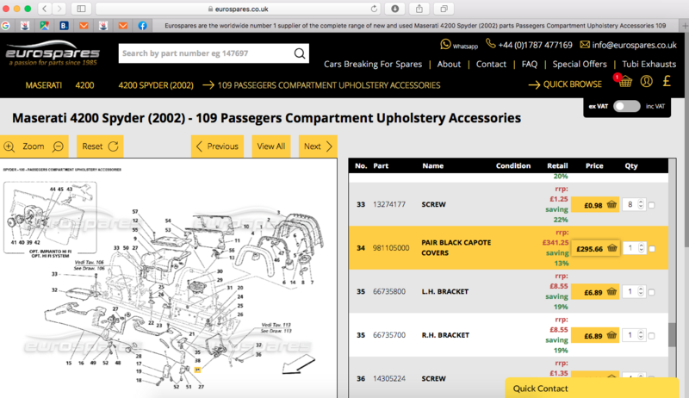Reset the diagram view

tap(100, 146)
